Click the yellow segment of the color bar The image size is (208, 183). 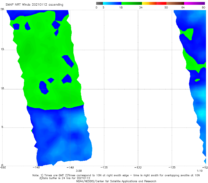point(146,3)
